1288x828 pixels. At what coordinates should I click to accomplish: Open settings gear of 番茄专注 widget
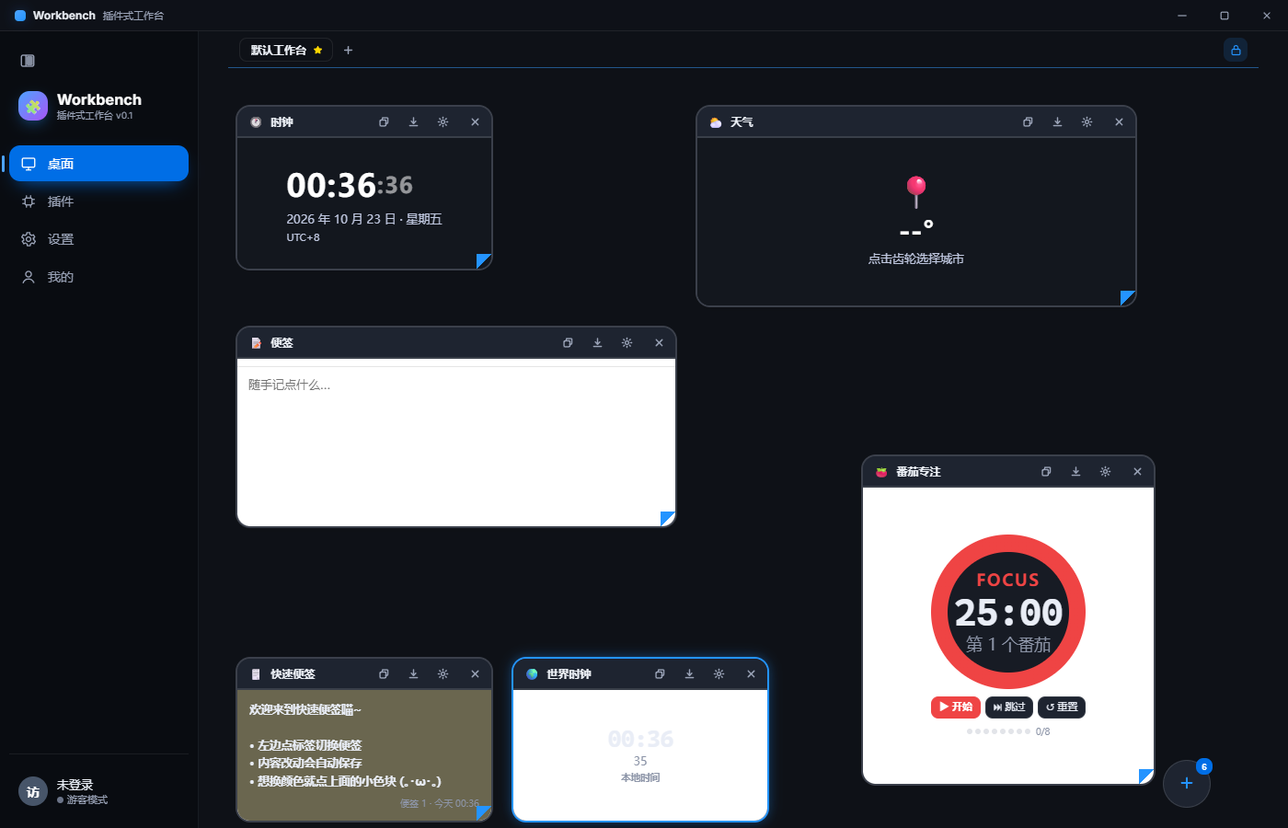1105,472
